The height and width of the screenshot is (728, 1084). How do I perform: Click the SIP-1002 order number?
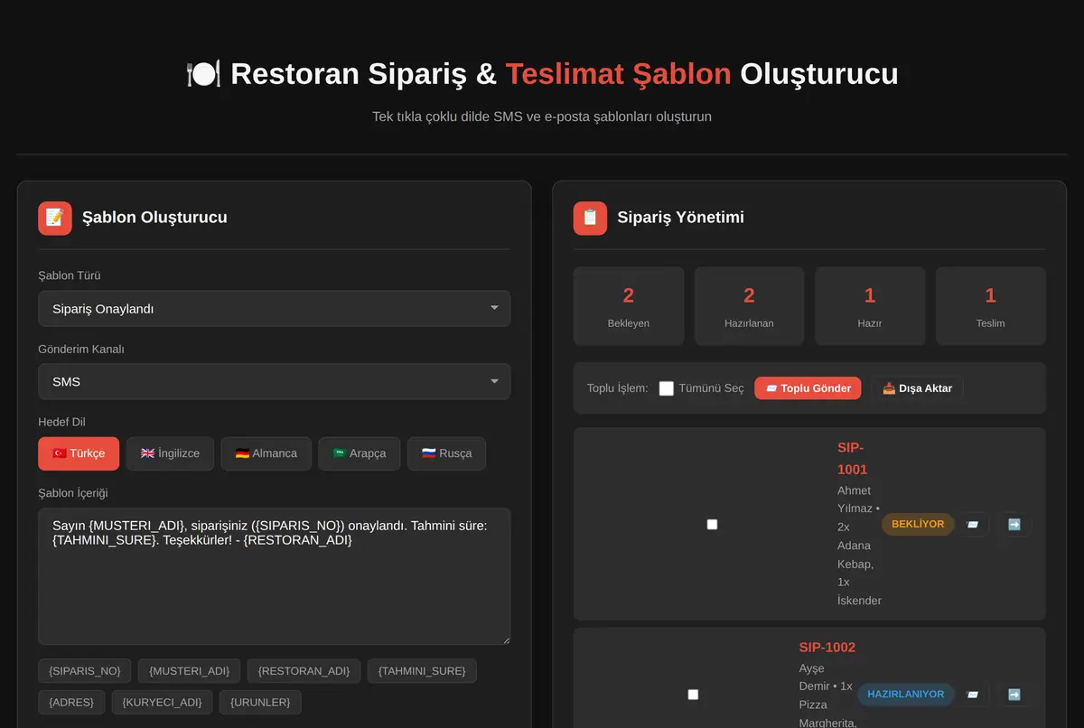[x=827, y=648]
